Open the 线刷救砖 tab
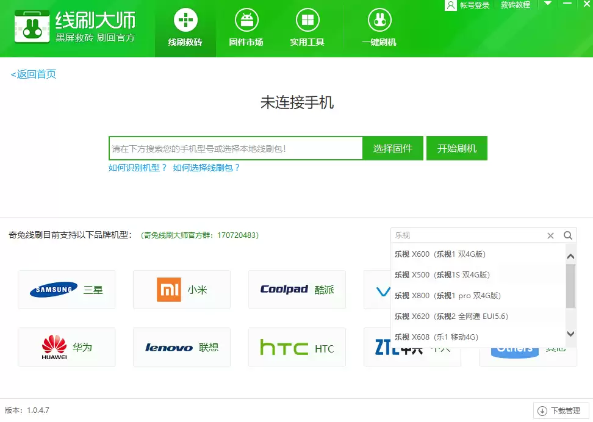 click(185, 29)
